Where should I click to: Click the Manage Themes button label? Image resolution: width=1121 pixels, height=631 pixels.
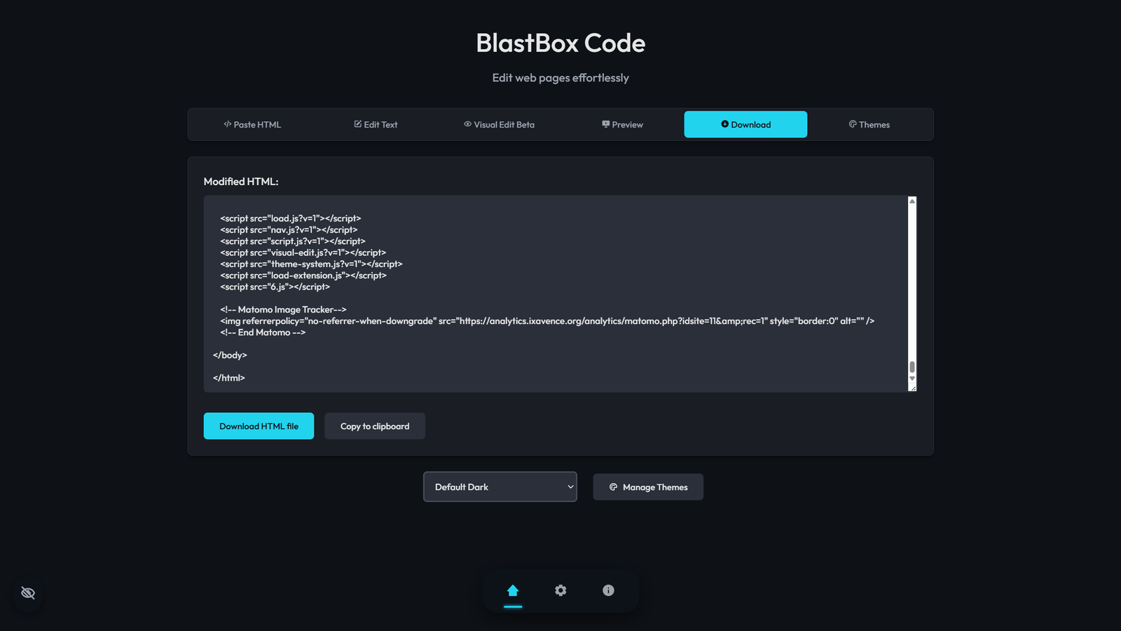(655, 487)
